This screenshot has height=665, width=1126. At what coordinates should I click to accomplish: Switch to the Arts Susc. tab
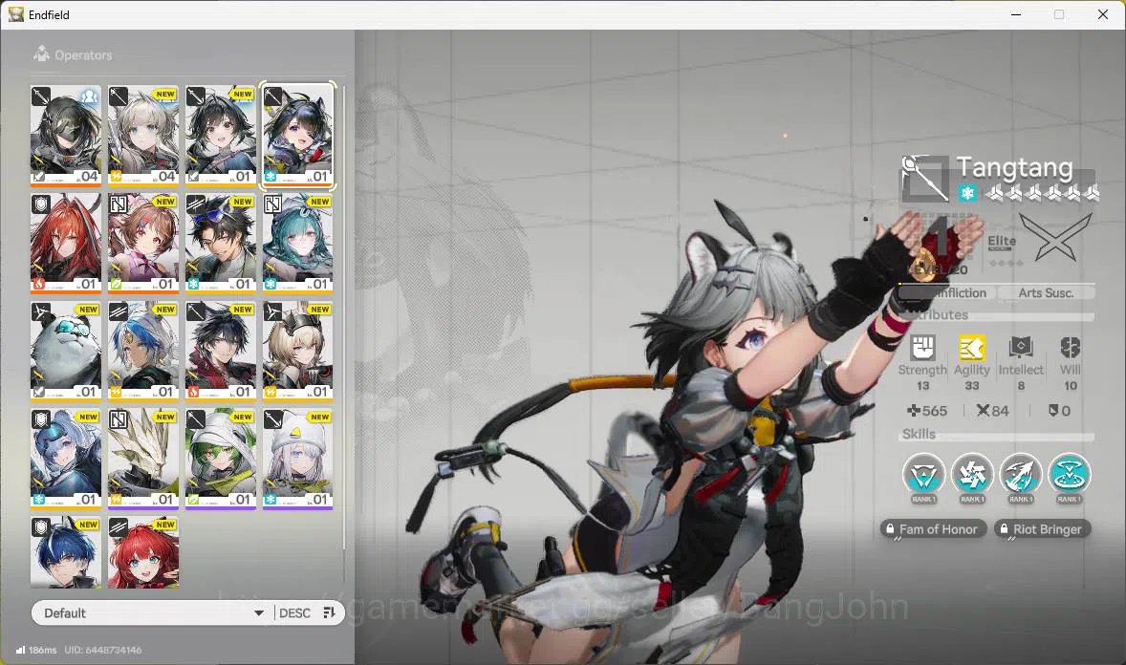click(x=1047, y=292)
